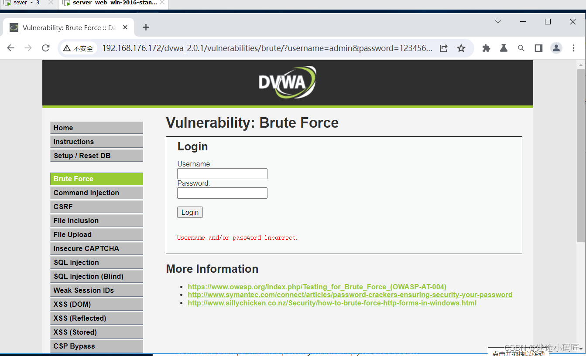
Task: Click the Chrome Labs flask icon
Action: coord(504,48)
